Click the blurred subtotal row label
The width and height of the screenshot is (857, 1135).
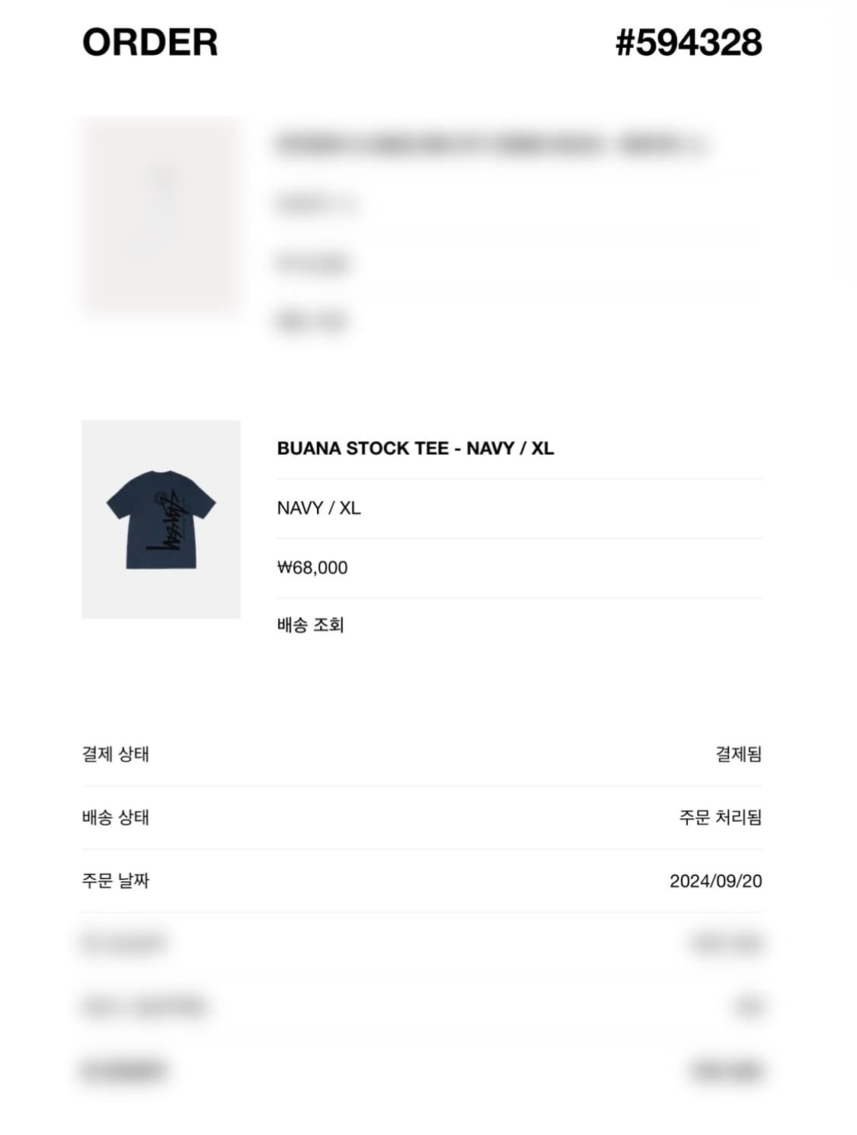[x=123, y=944]
